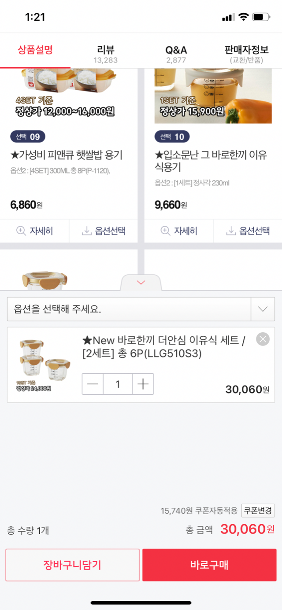The height and width of the screenshot is (610, 282).
Task: Select the 상품설명 tab
Action: (35, 50)
